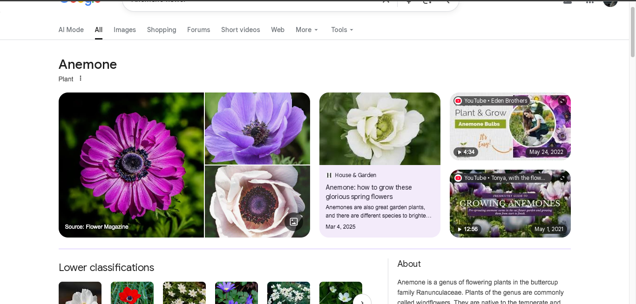Click the House & Garden source icon
636x304 pixels.
329,175
